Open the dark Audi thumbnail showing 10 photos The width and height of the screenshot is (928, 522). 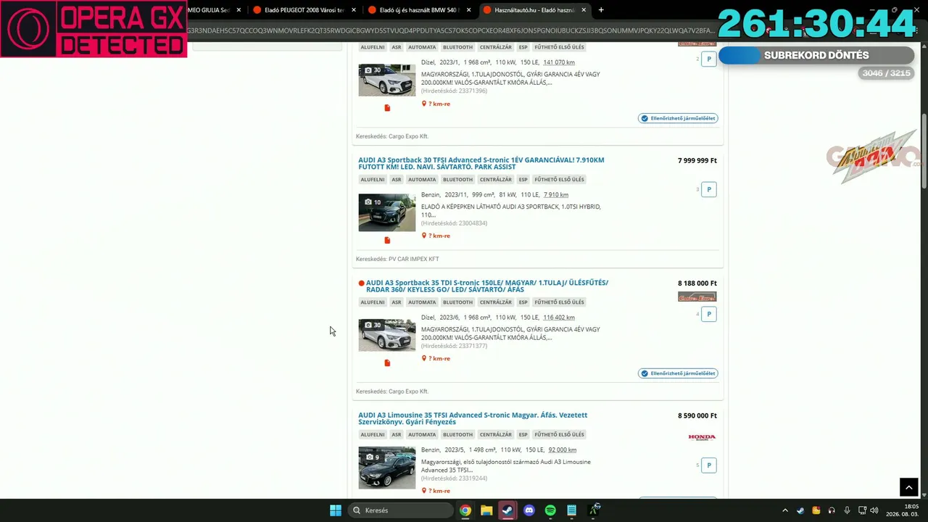tap(387, 212)
